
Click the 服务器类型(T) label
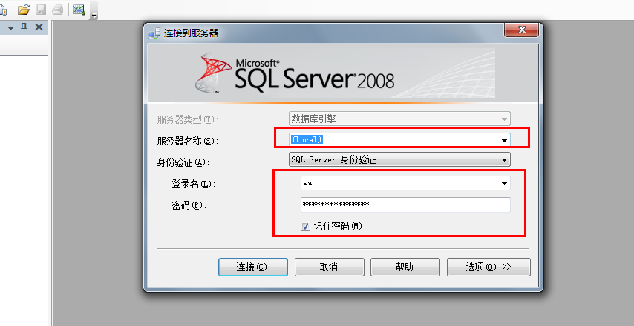pyautogui.click(x=187, y=119)
